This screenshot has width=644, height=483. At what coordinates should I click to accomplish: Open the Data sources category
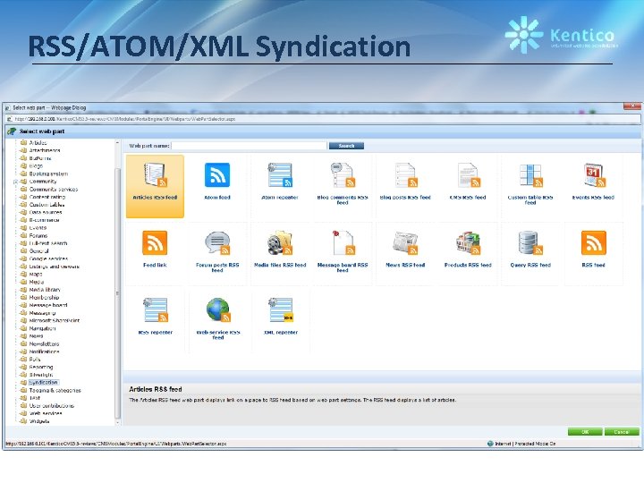(x=46, y=212)
